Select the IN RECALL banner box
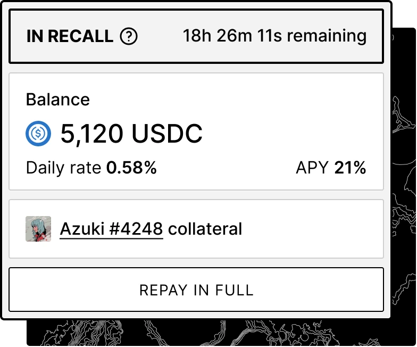 coord(196,36)
